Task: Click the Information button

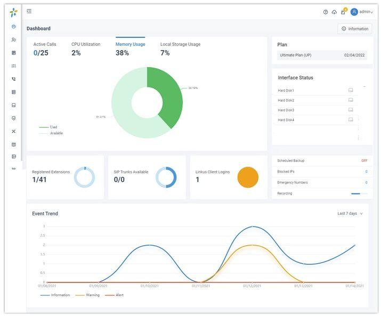Action: pyautogui.click(x=354, y=29)
